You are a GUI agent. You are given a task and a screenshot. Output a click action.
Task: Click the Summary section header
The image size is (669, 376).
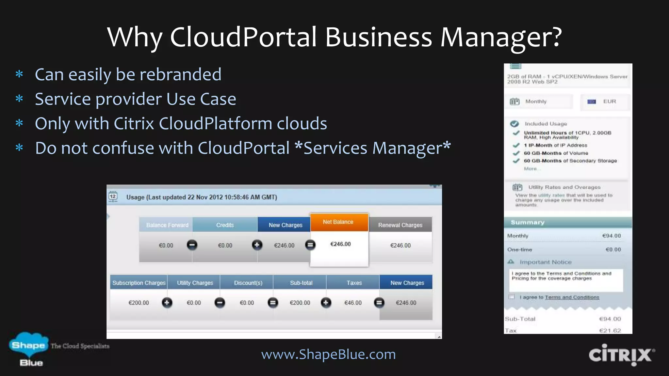(x=568, y=222)
